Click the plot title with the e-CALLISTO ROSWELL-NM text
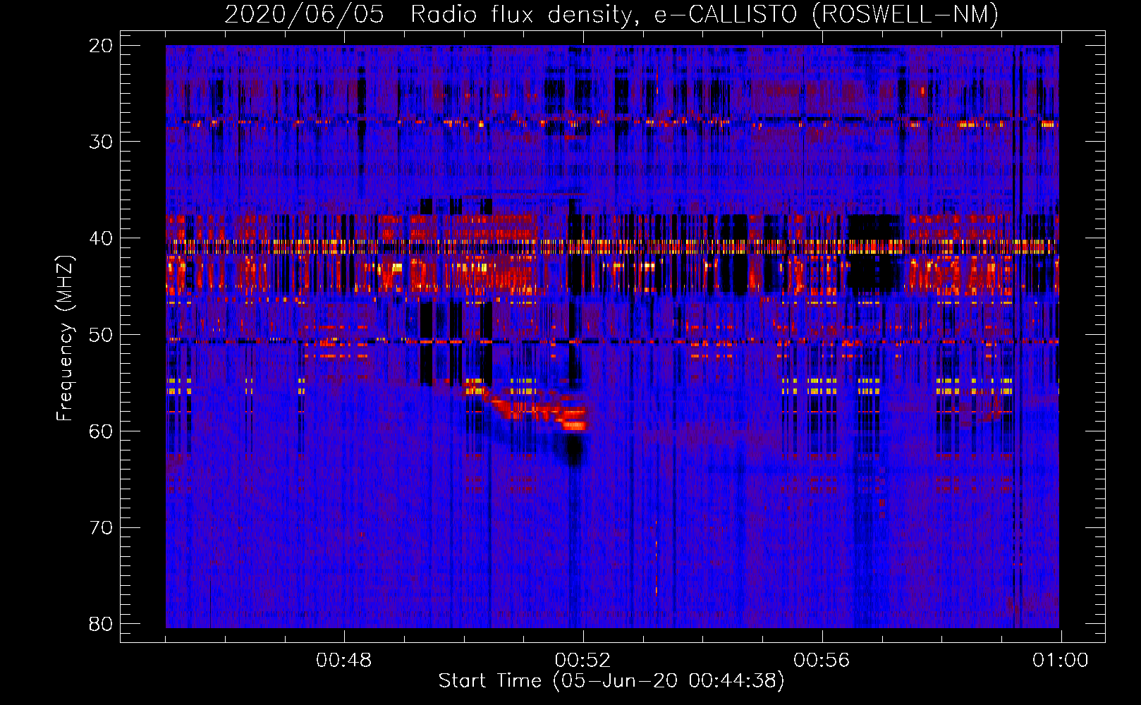 (x=611, y=14)
